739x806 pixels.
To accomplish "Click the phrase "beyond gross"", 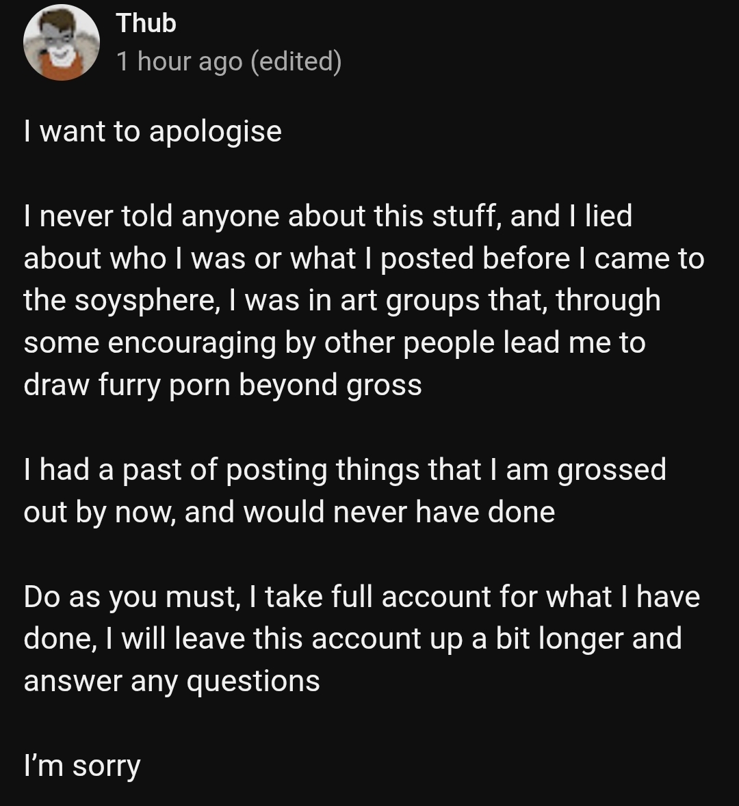I will [330, 385].
